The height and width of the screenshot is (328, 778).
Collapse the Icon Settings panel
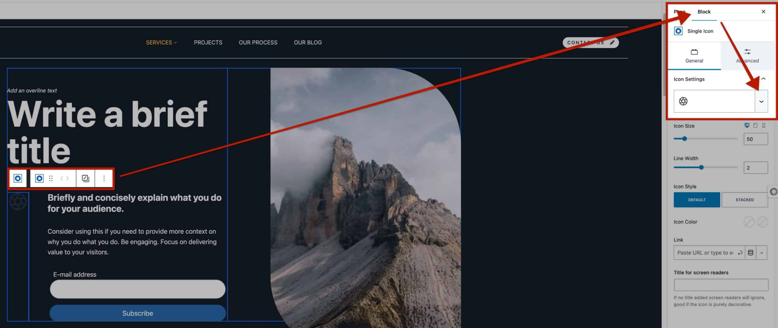click(x=763, y=79)
